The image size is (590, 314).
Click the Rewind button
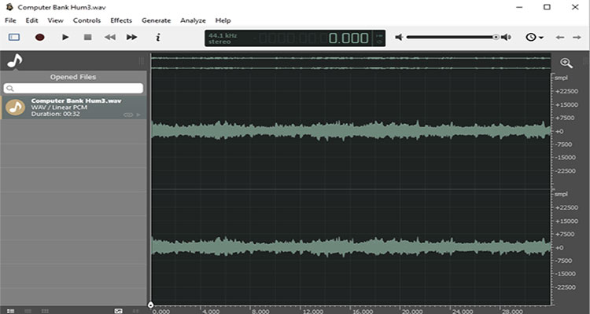[110, 37]
